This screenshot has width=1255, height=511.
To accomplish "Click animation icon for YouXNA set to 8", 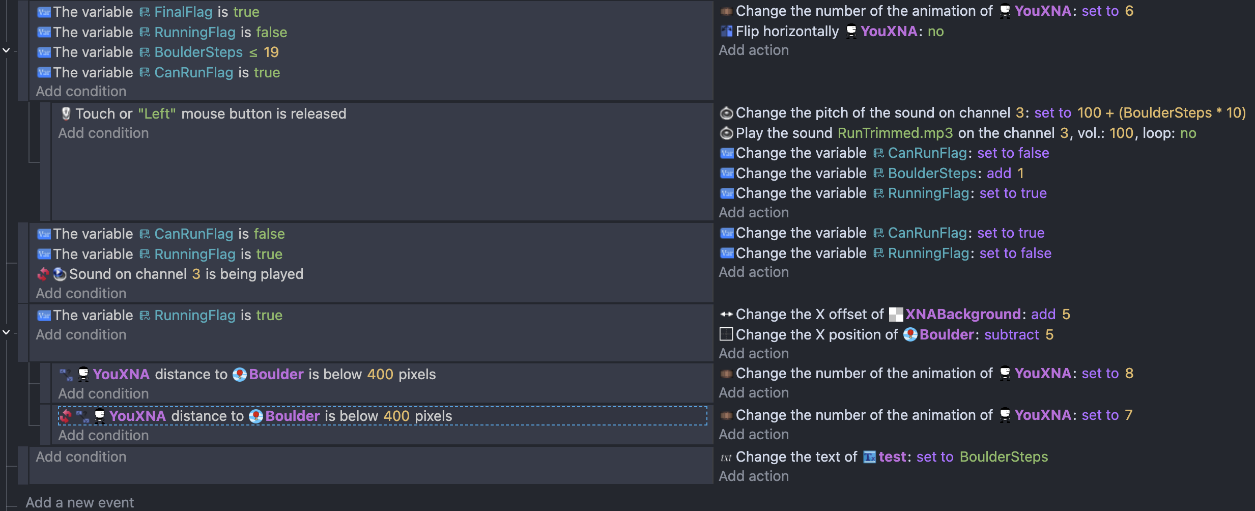I will [727, 374].
